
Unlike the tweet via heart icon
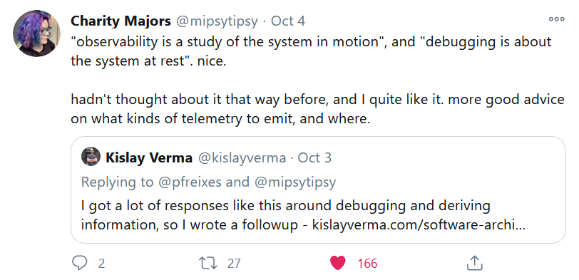coord(337,263)
